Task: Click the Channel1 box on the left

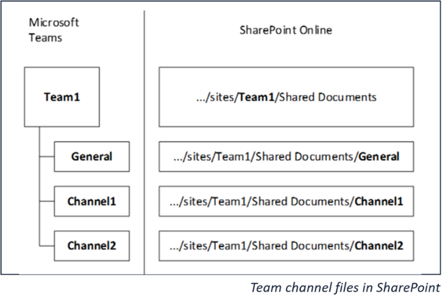Action: click(x=92, y=201)
